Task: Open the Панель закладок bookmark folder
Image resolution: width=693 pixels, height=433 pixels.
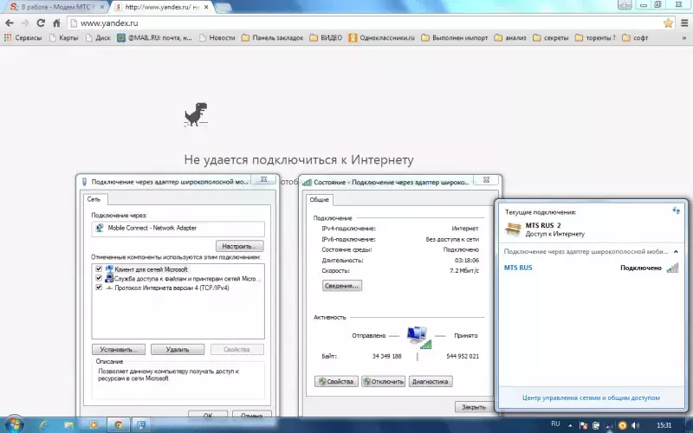Action: [272, 38]
